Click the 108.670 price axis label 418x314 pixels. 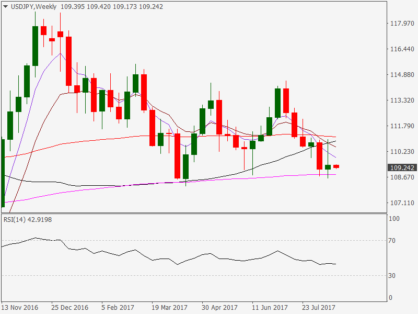coord(402,177)
